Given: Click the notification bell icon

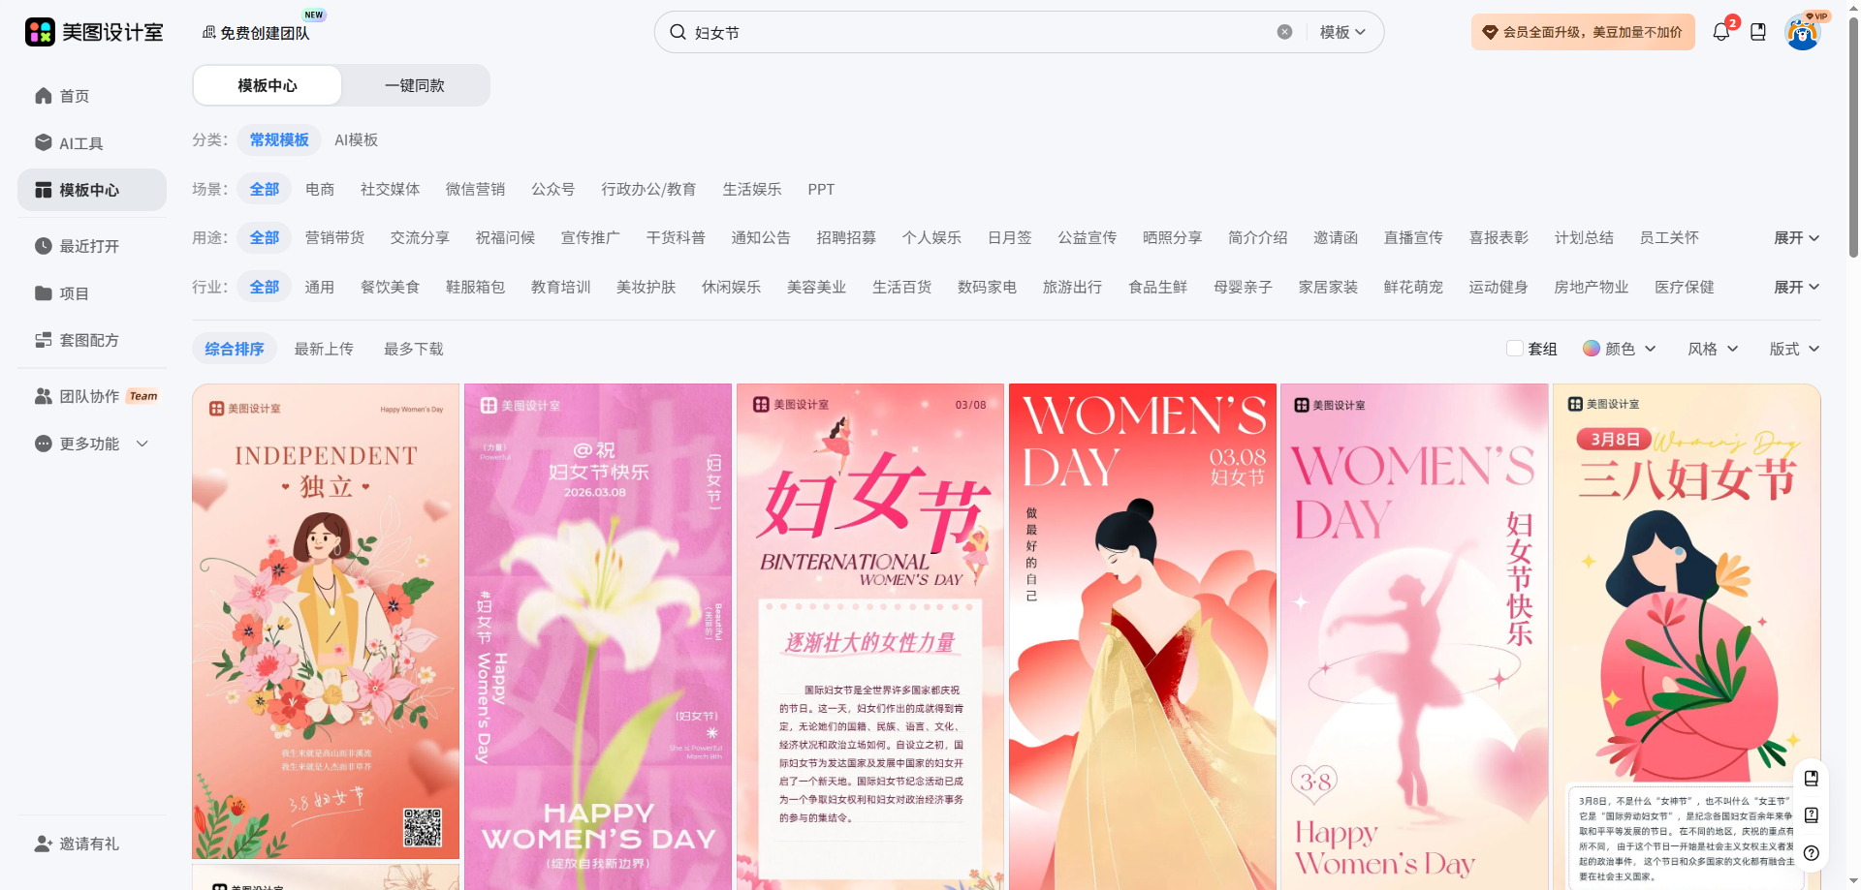Looking at the screenshot, I should coord(1720,32).
